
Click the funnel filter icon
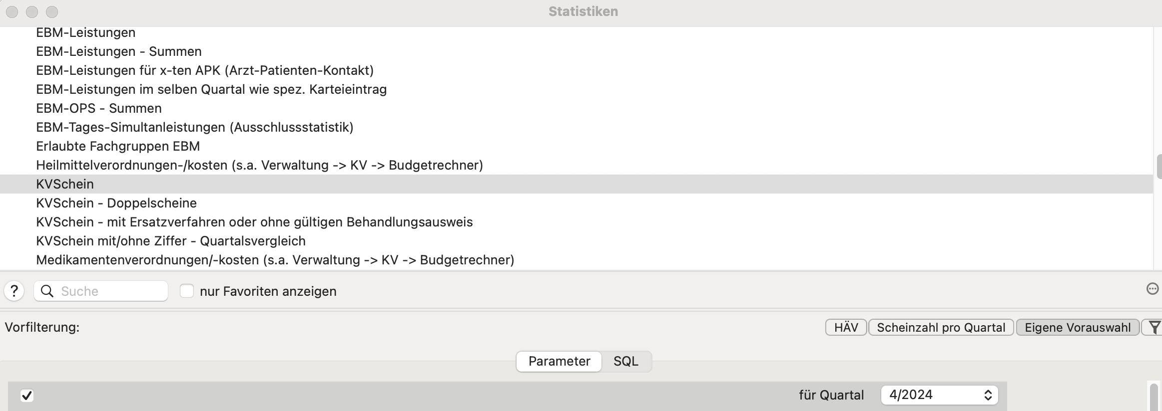(x=1154, y=328)
